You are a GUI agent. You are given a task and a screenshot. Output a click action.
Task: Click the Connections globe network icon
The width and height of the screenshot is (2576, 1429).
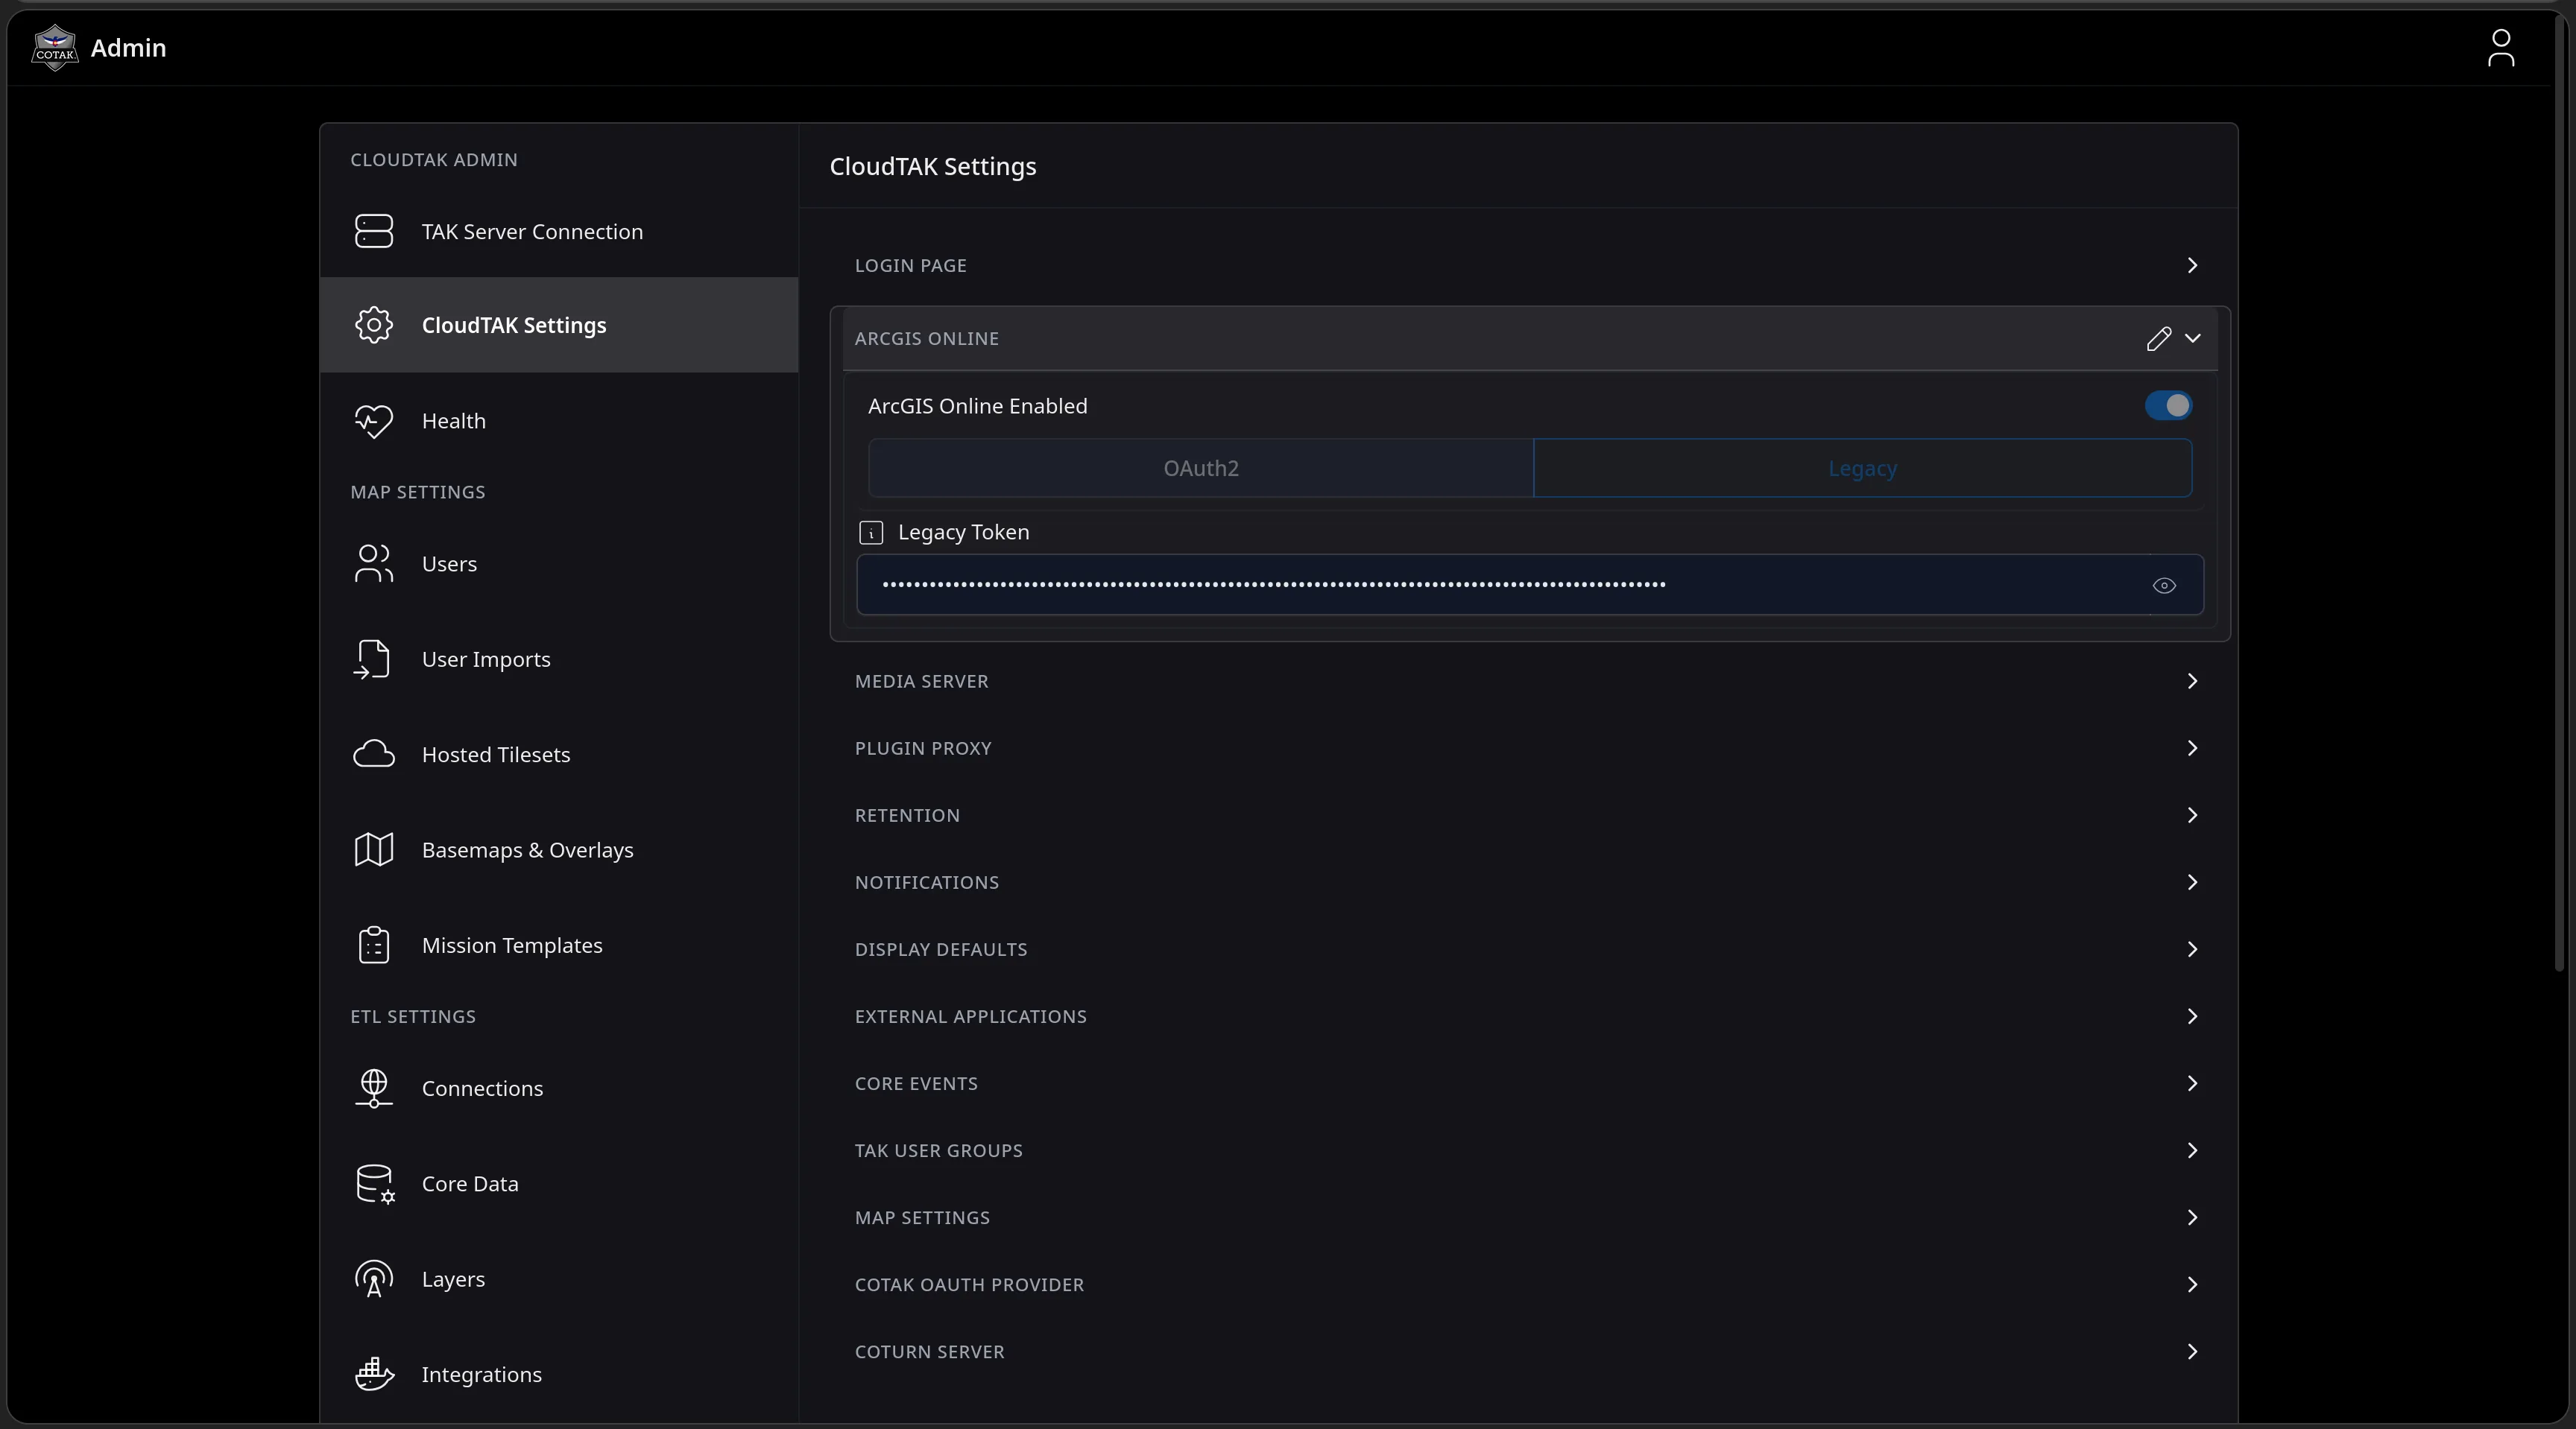point(374,1089)
